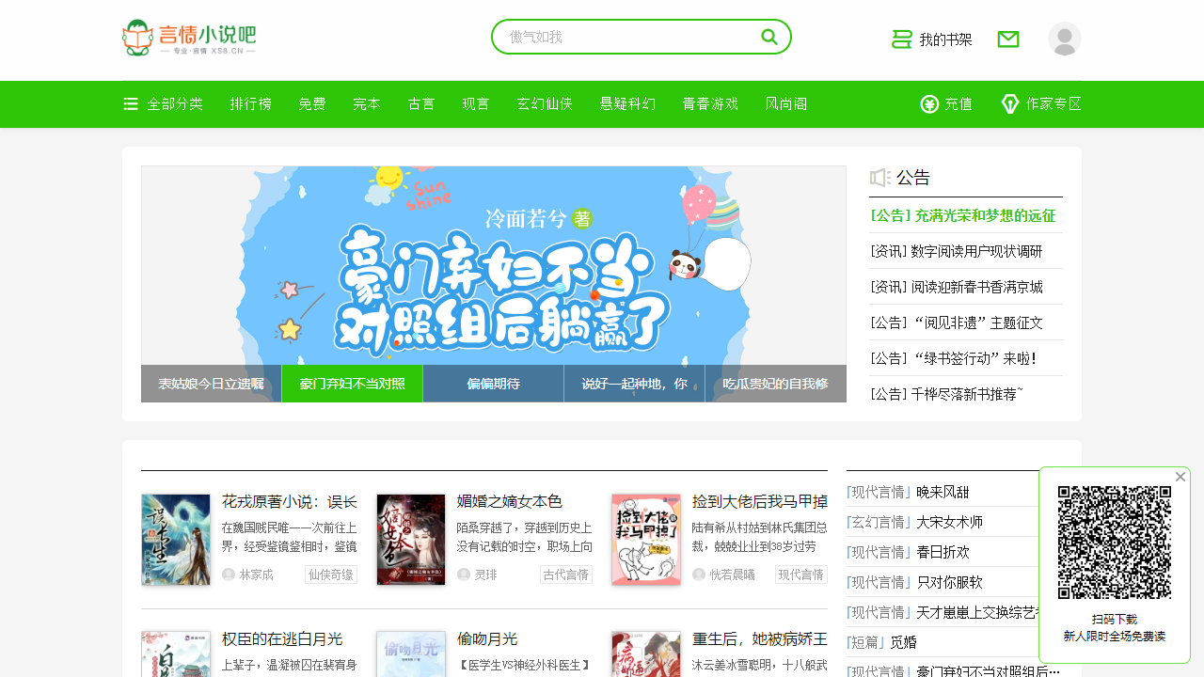The image size is (1204, 677).
Task: Open book title 偷吻月光
Action: [x=487, y=639]
